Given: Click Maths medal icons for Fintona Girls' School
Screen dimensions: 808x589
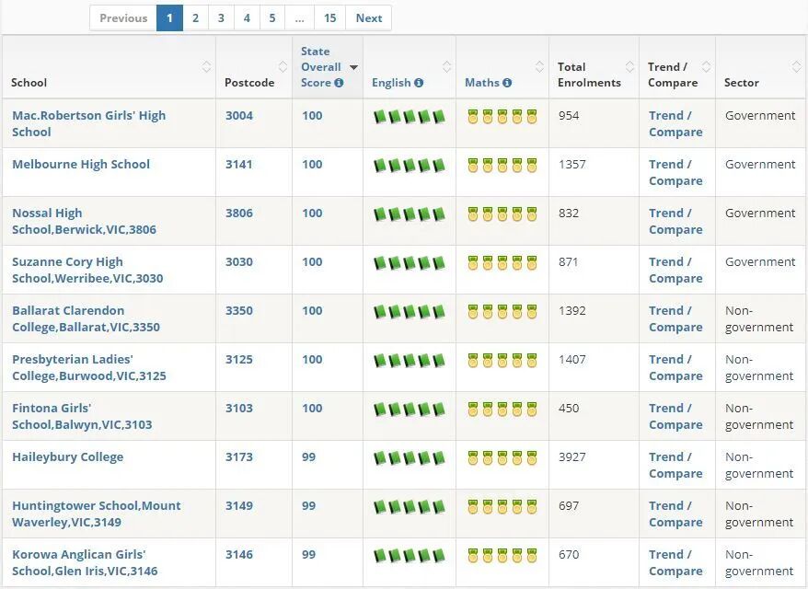Looking at the screenshot, I should pos(502,410).
